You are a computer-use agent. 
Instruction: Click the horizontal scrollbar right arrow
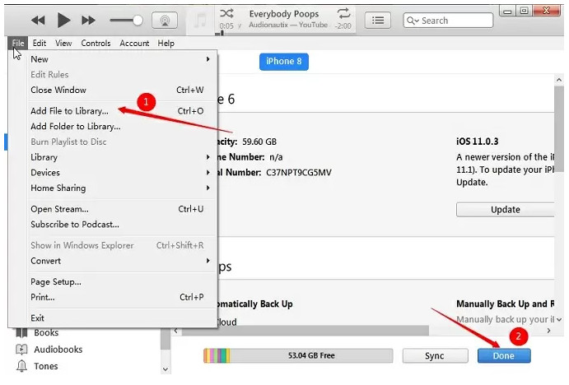[x=548, y=330]
